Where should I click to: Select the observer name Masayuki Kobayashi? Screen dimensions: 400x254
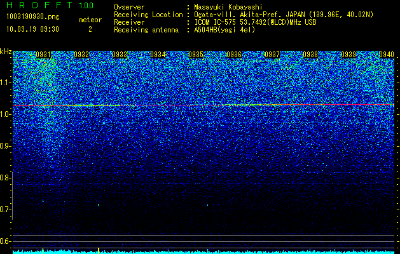click(x=228, y=7)
